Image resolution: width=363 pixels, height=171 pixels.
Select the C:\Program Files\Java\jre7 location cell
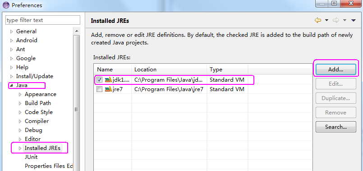point(169,89)
